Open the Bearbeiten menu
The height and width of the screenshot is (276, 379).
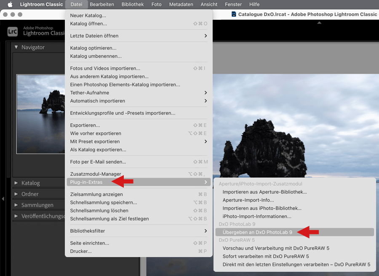click(x=102, y=4)
